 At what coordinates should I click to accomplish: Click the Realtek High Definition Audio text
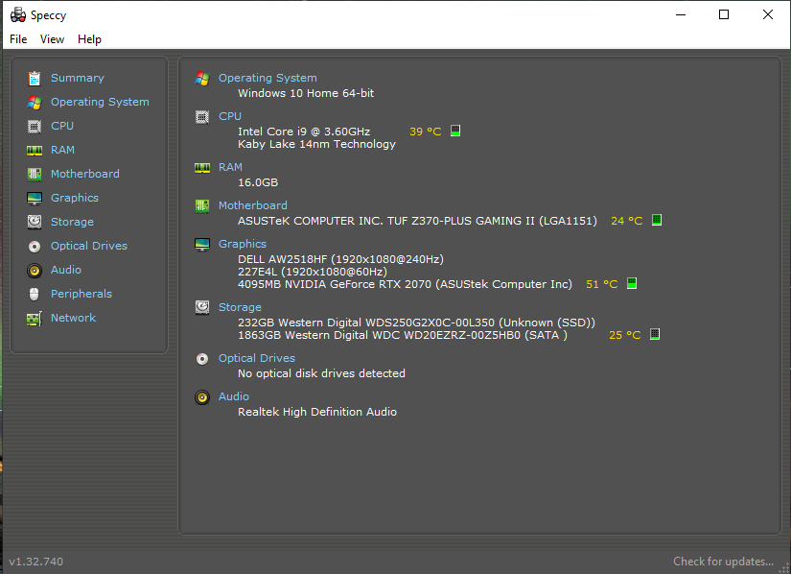point(316,412)
